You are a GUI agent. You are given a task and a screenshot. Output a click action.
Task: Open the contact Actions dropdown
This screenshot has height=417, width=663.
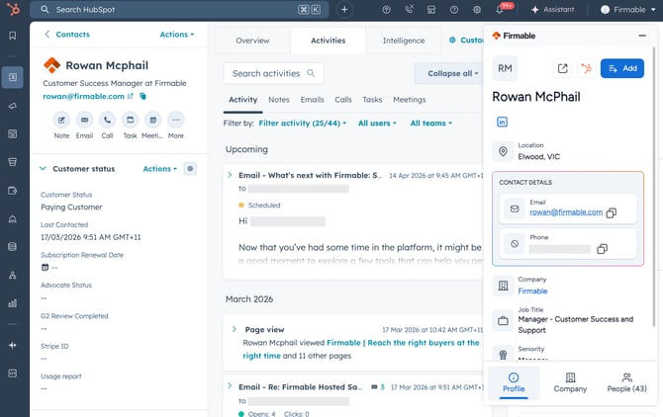click(x=177, y=35)
